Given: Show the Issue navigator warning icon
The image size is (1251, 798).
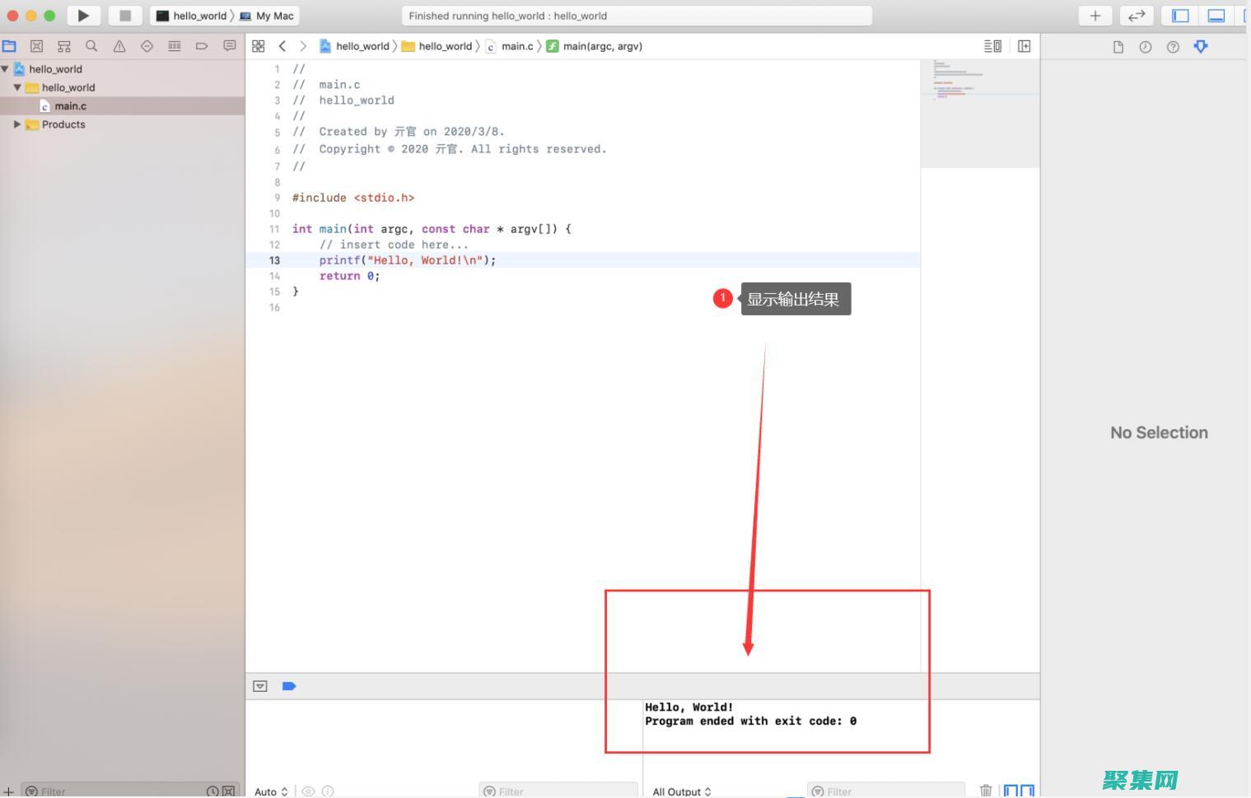Looking at the screenshot, I should [x=119, y=45].
